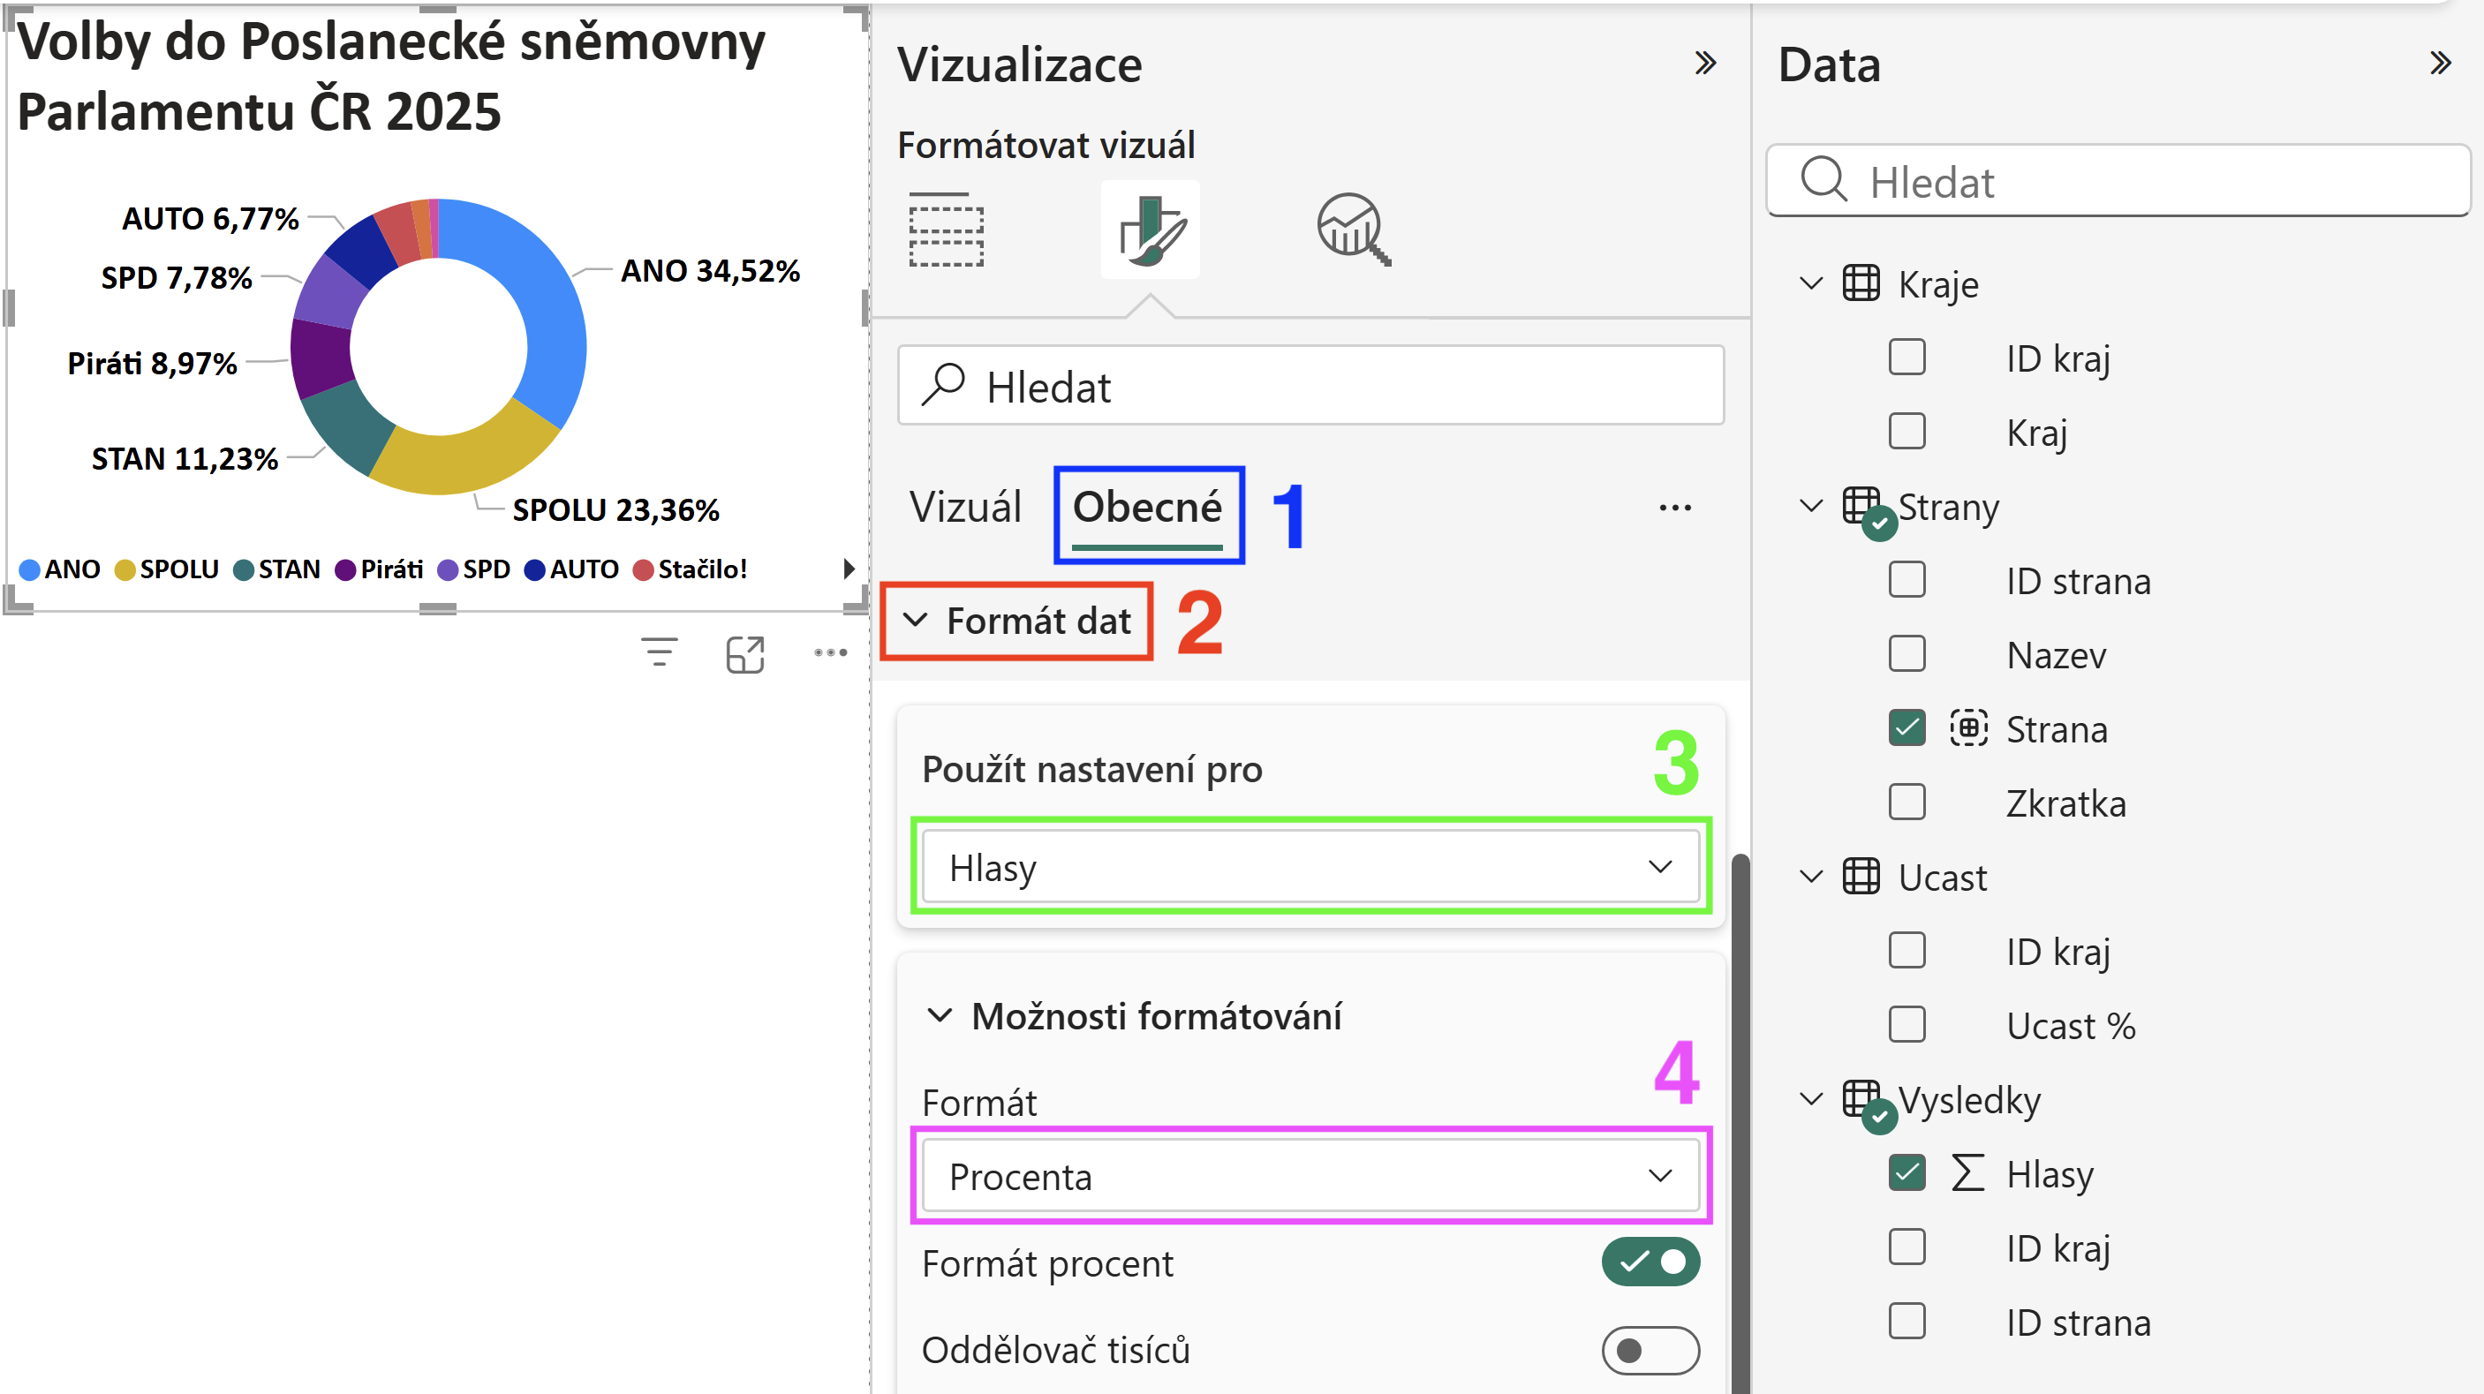Click the Stačilo! legend entry
The image size is (2484, 1394).
pyautogui.click(x=691, y=569)
